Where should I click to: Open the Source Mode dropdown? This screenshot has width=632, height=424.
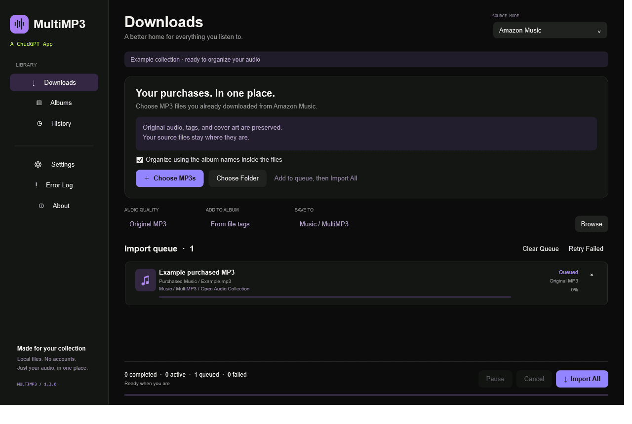pos(550,30)
